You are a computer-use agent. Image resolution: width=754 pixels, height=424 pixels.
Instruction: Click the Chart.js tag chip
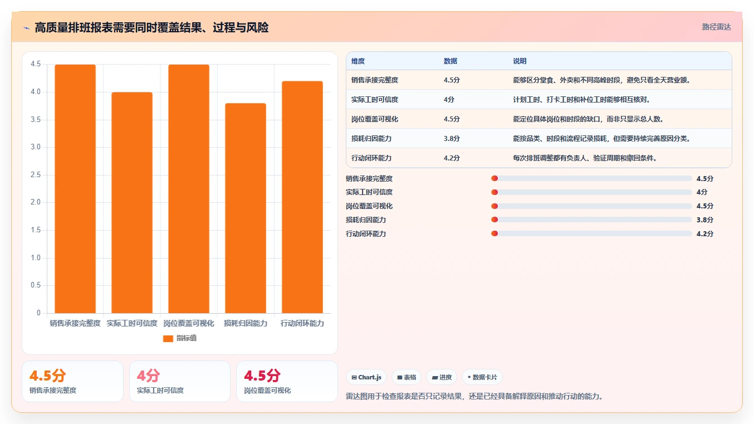(x=366, y=377)
